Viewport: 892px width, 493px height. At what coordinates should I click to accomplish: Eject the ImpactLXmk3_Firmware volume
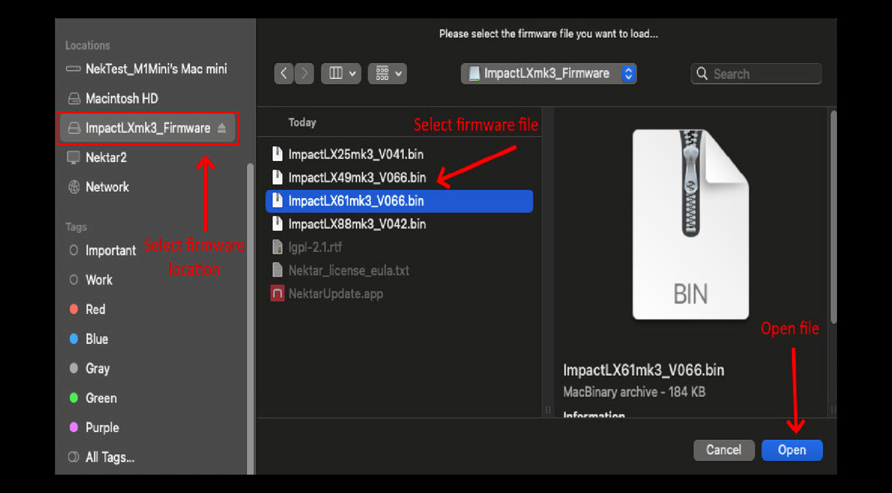point(222,128)
